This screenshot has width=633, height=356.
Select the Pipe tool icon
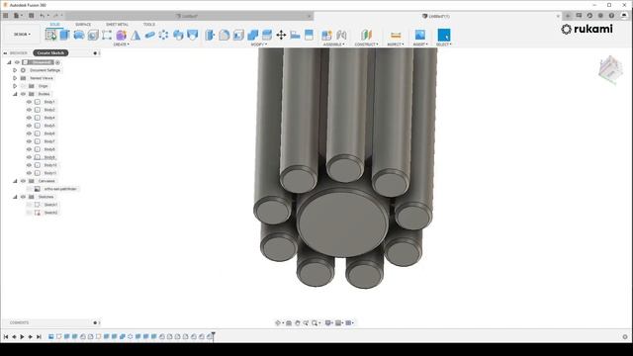pos(149,36)
